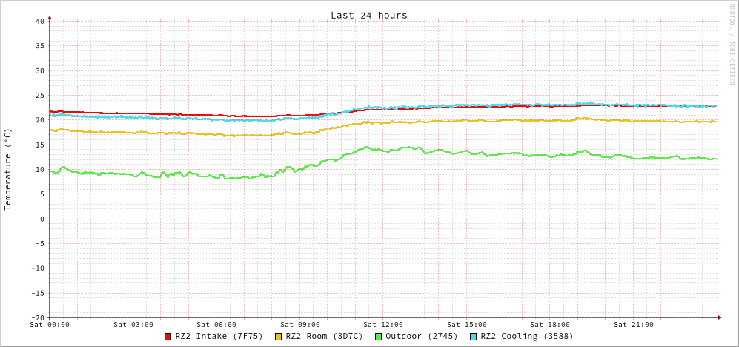Click the red RZ2 Intake legend swatch
Image resolution: width=739 pixels, height=347 pixels.
(168, 337)
